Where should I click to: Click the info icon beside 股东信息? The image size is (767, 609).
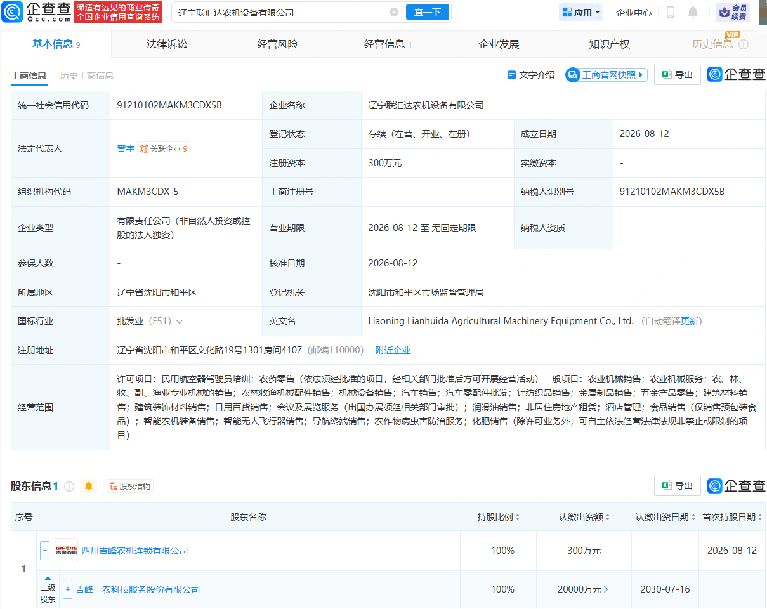[69, 487]
